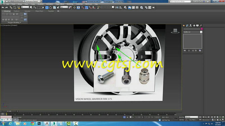Click the Play Animation button
Image resolution: width=225 pixels, height=126 pixels.
206,117
